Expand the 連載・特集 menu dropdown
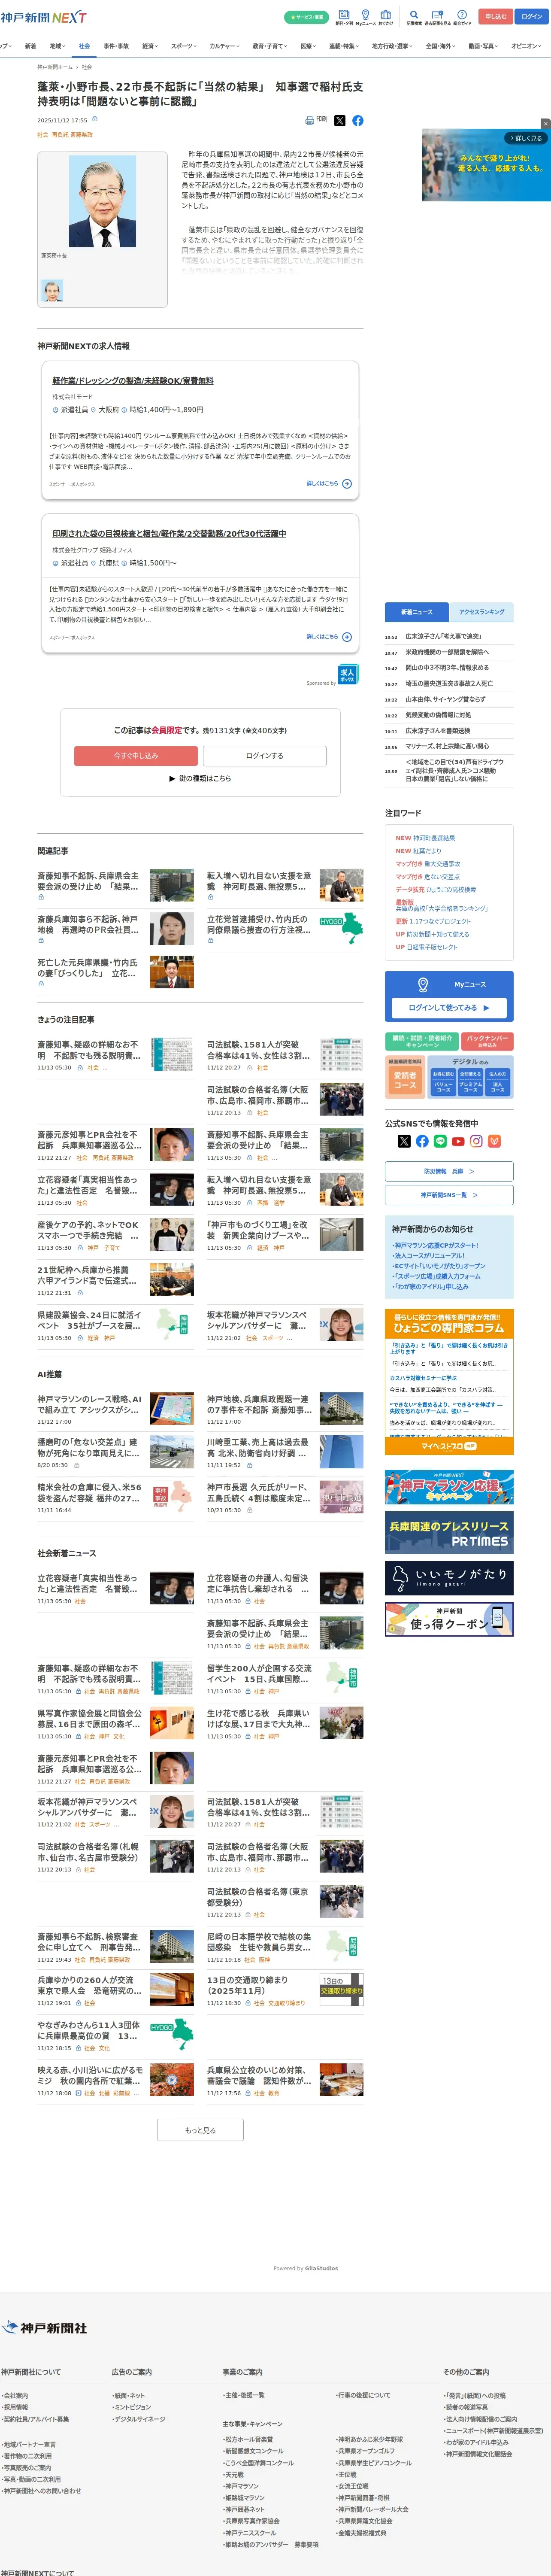This screenshot has height=2576, width=551. [345, 46]
